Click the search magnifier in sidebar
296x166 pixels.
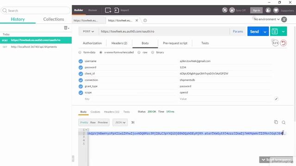(5, 10)
